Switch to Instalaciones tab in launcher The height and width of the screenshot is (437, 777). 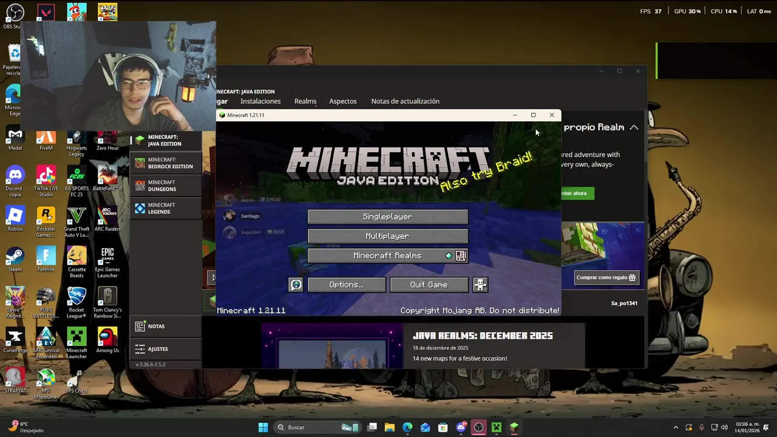[x=260, y=101]
